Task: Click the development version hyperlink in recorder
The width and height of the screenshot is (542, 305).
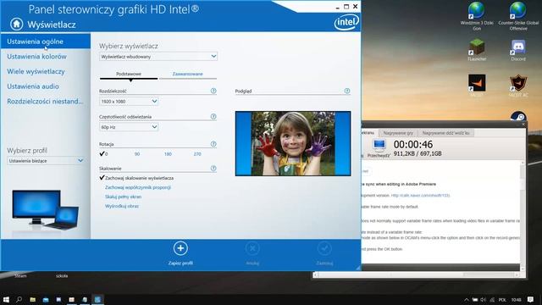Action: 420,196
